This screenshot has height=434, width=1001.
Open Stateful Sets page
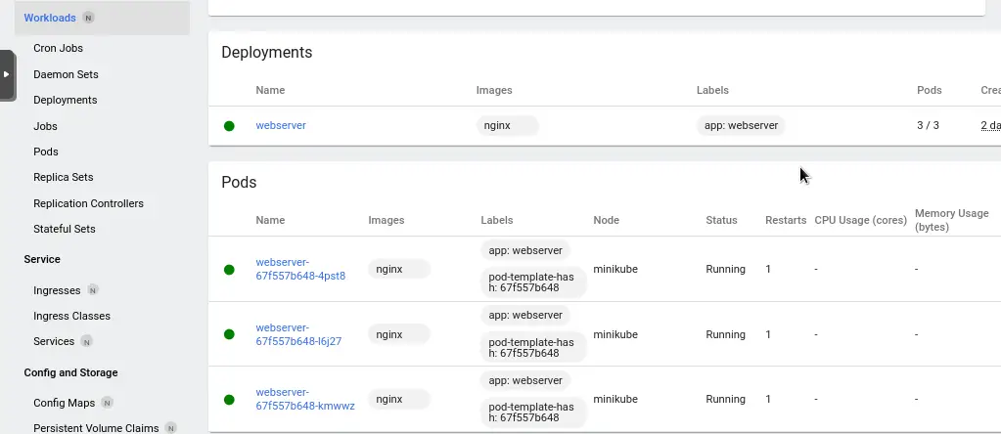65,229
